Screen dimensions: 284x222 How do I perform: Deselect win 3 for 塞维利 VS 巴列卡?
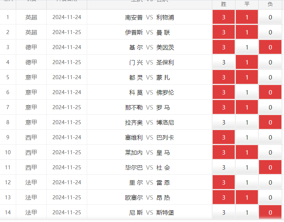pos(224,137)
